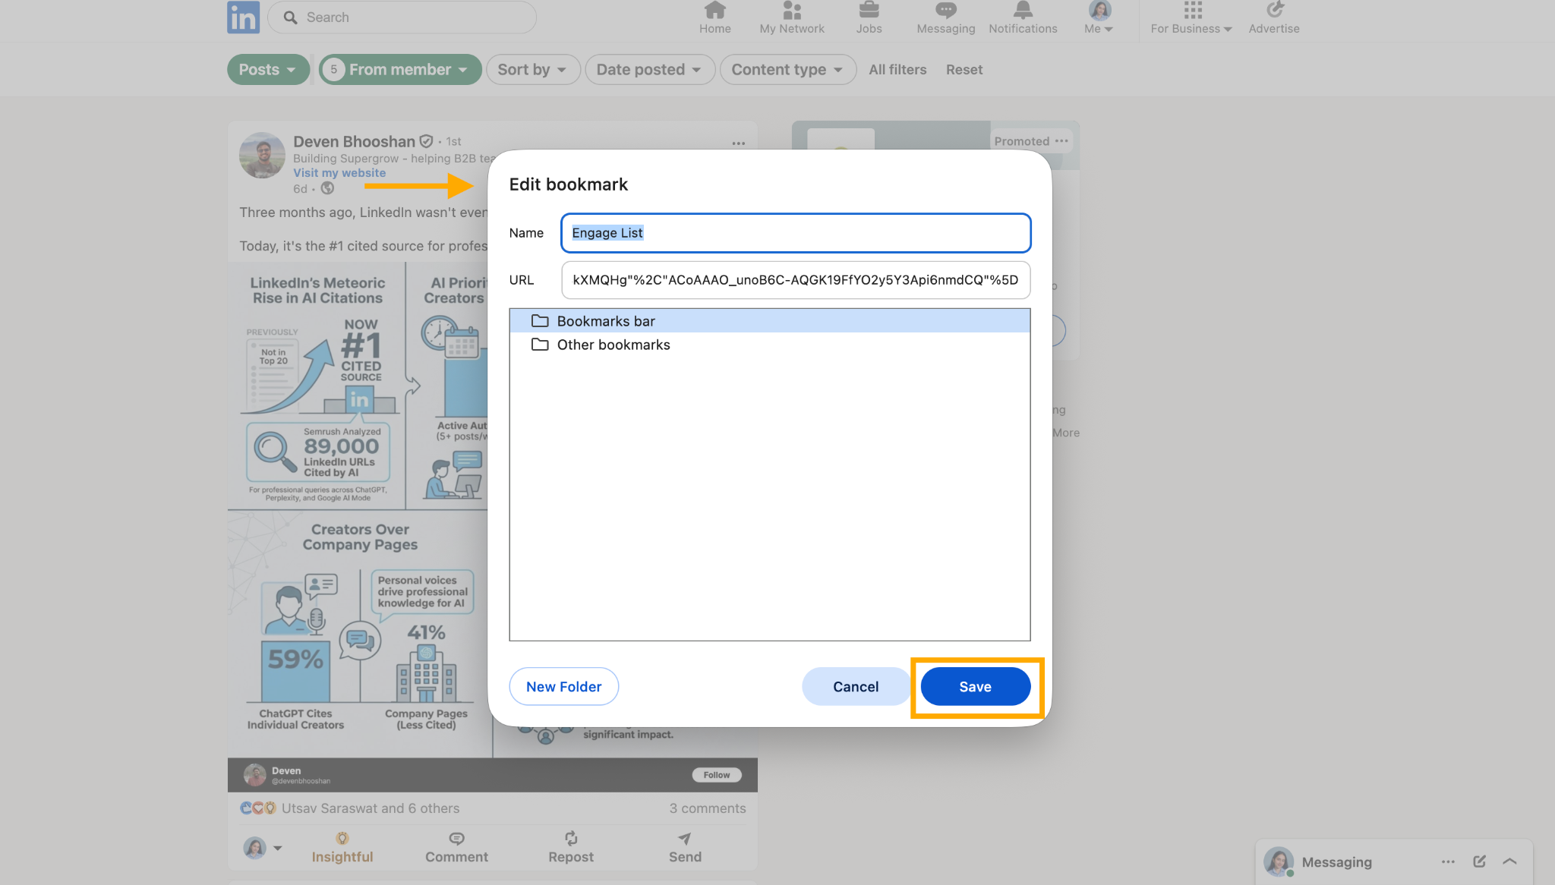Open the 3 comments link
Screen dimensions: 1555x885
[x=708, y=808]
